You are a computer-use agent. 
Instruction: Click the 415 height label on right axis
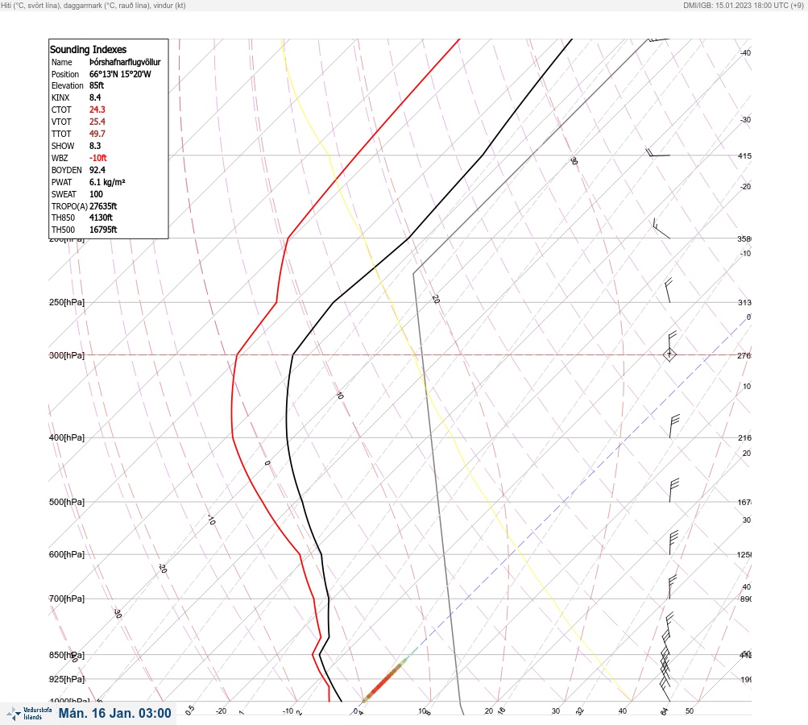[744, 155]
